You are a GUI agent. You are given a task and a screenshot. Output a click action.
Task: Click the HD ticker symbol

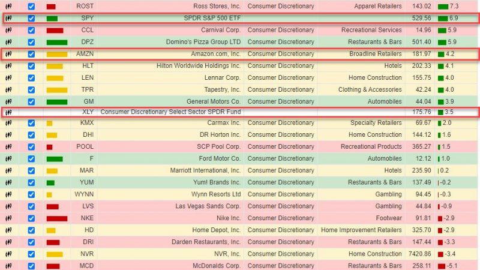pos(89,230)
